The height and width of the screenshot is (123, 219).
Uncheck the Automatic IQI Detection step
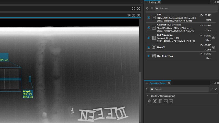point(149,28)
